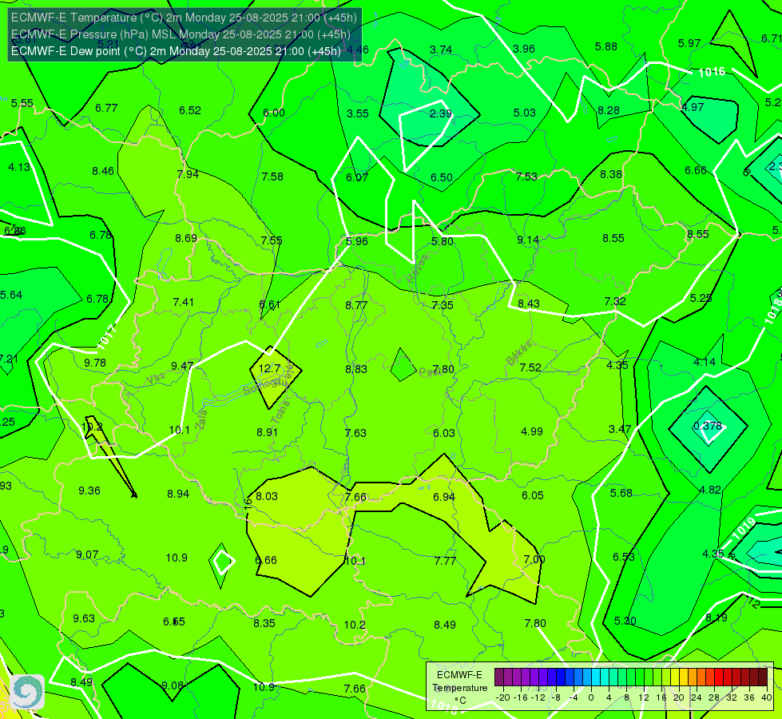The height and width of the screenshot is (719, 782).
Task: Click the 8.83 temperature value
Action: coord(356,369)
